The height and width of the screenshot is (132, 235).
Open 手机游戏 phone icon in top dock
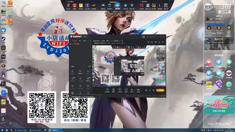point(109,6)
